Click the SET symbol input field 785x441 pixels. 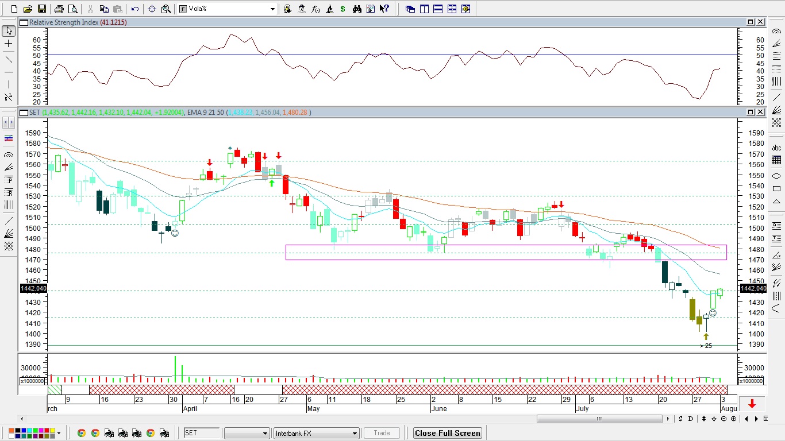201,433
